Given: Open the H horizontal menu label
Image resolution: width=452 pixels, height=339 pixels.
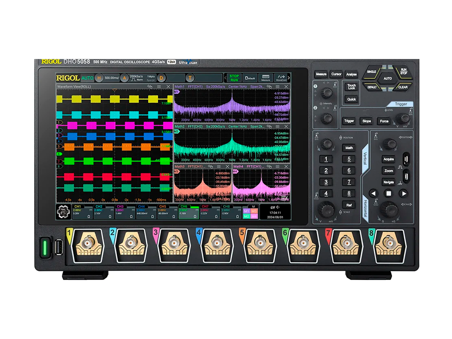Looking at the screenshot, I should (99, 78).
